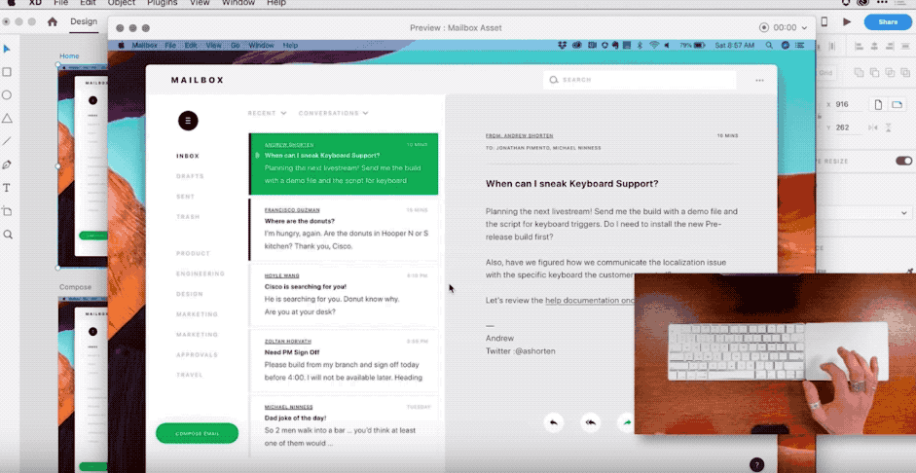Image resolution: width=916 pixels, height=473 pixels.
Task: Select the Zoom magnifier tool
Action: [x=8, y=235]
